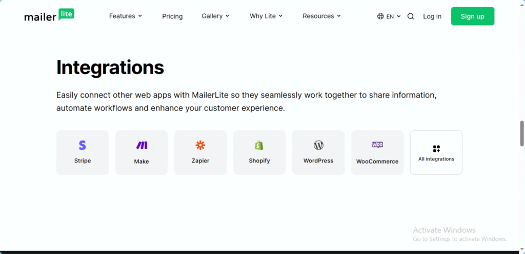The width and height of the screenshot is (525, 254).
Task: Click the All integrations grid icon
Action: tap(436, 149)
